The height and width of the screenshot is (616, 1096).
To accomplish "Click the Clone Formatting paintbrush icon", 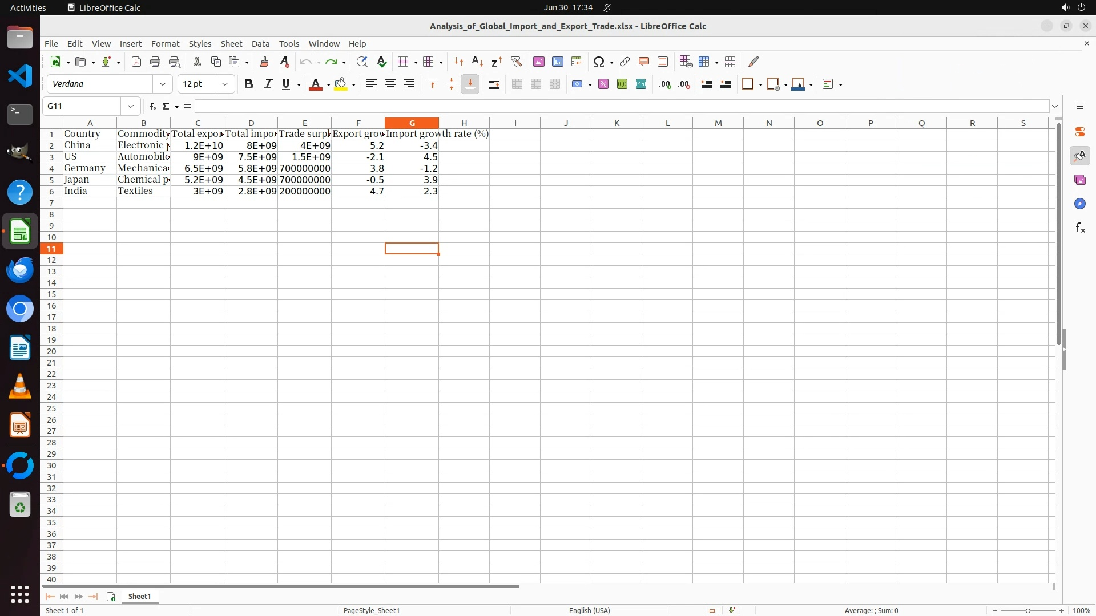I will pos(264,62).
